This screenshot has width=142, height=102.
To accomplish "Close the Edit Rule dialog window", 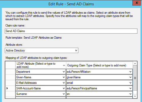I will pyautogui.click(x=137, y=3).
